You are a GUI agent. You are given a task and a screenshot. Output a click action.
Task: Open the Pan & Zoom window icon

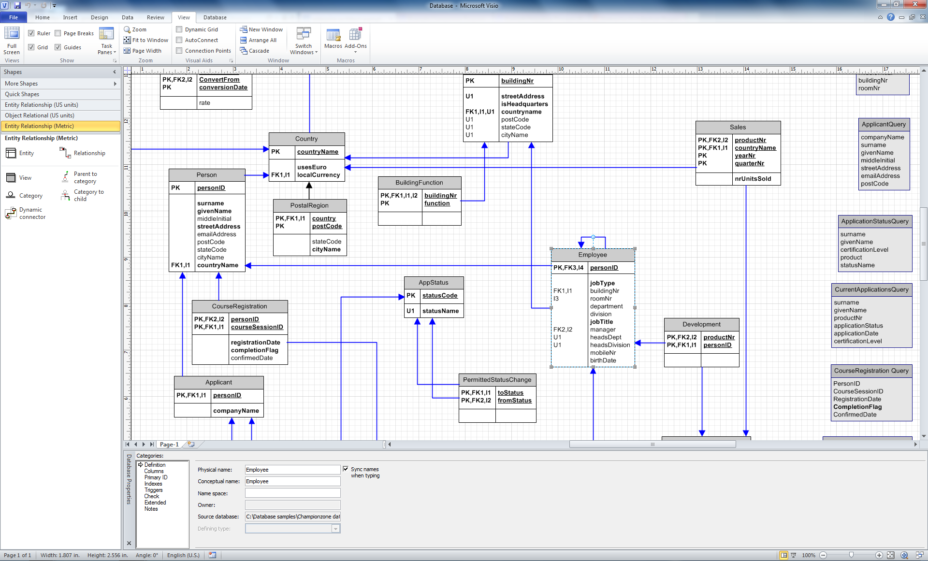(x=904, y=555)
